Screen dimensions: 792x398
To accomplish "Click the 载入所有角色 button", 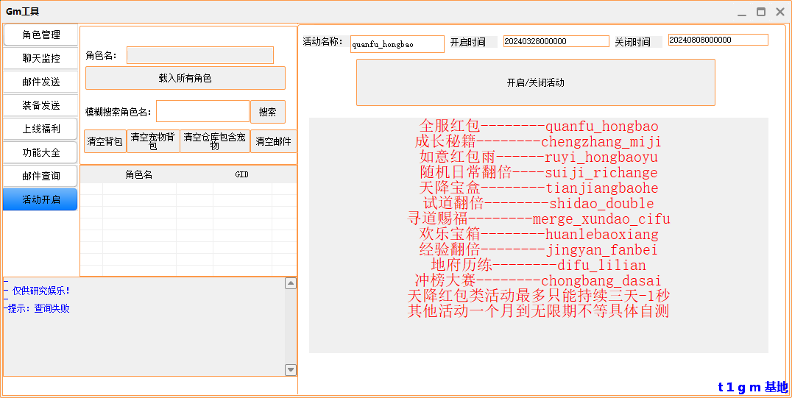I will tap(185, 78).
